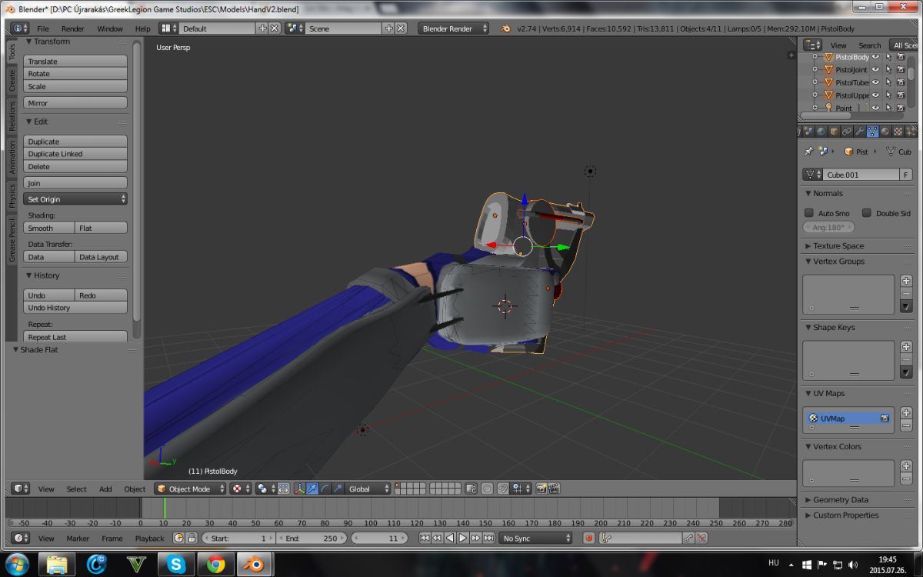Screen dimensions: 923x577
Task: Toggle selectability cursor of PistolUpper
Action: tap(888, 95)
